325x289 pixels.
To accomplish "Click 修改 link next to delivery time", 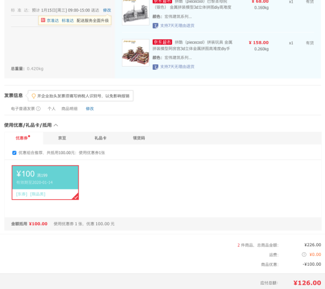I will coord(107,10).
